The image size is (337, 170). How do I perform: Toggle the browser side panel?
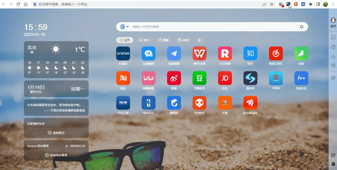tap(318, 4)
